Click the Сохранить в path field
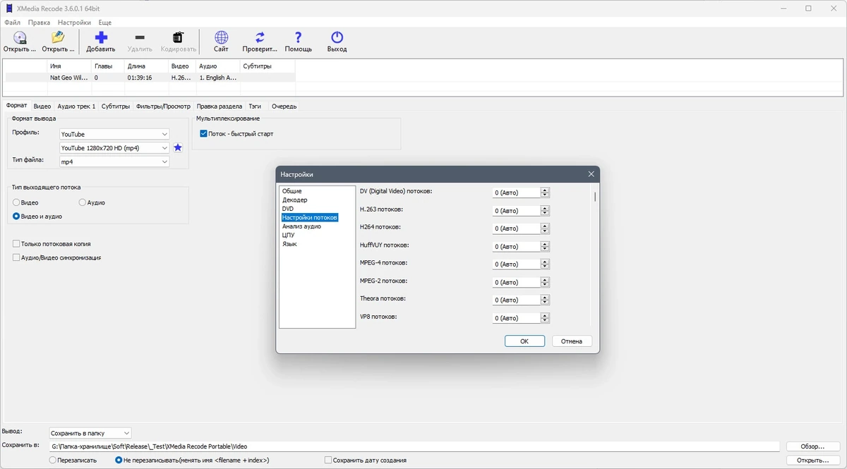This screenshot has width=847, height=469. click(x=414, y=446)
